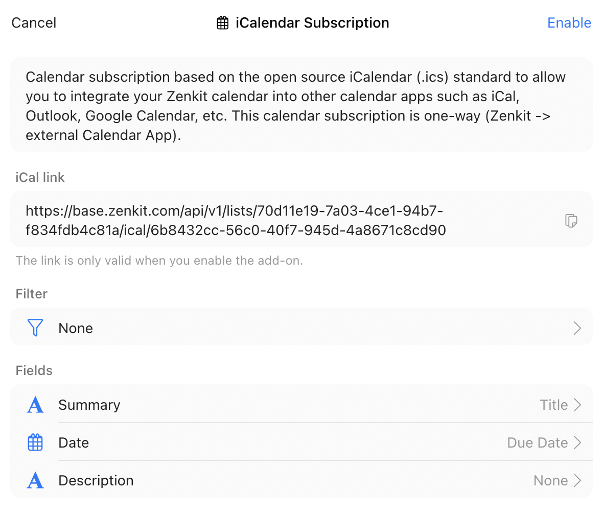Click the iCalendar description text box
The height and width of the screenshot is (514, 604).
coord(301,105)
